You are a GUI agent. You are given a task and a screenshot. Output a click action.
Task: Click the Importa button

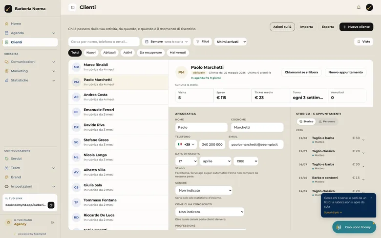(x=306, y=27)
